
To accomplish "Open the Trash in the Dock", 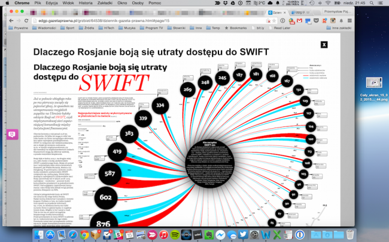I will pos(350,235).
